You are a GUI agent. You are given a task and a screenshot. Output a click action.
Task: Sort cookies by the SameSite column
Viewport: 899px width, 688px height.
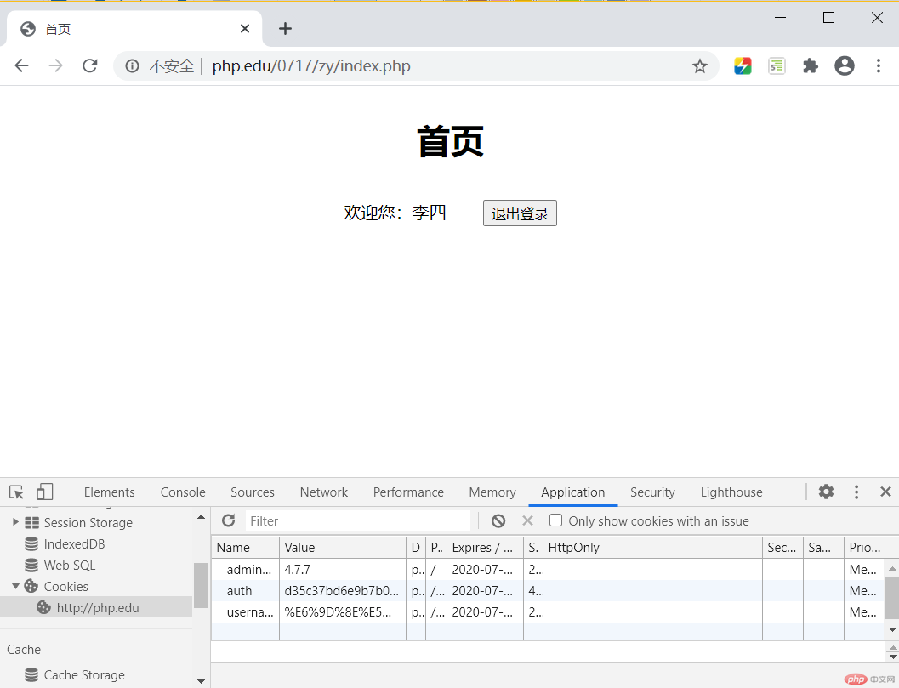point(823,548)
